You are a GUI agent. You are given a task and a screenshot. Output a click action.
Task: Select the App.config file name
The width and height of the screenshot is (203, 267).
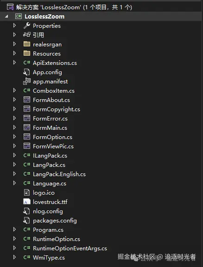point(48,72)
